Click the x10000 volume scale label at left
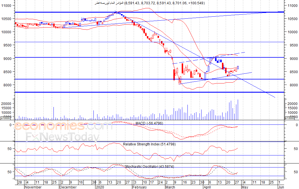The height and width of the screenshot is (189, 299). pyautogui.click(x=5, y=118)
